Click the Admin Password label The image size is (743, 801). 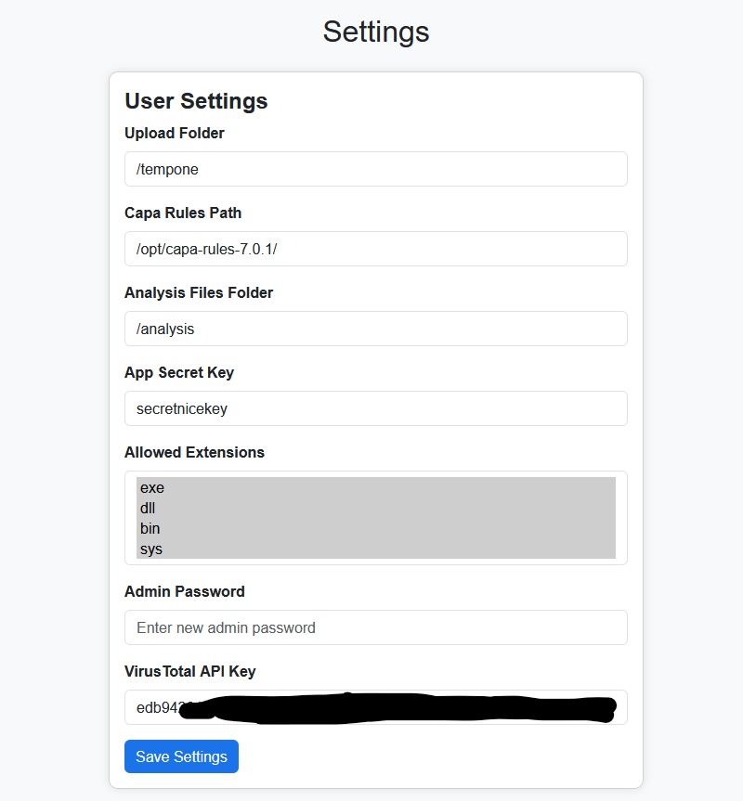click(x=185, y=591)
